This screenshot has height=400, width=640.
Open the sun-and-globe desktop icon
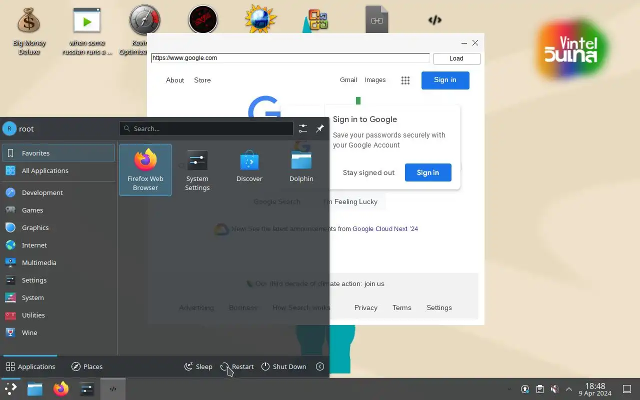pyautogui.click(x=260, y=19)
